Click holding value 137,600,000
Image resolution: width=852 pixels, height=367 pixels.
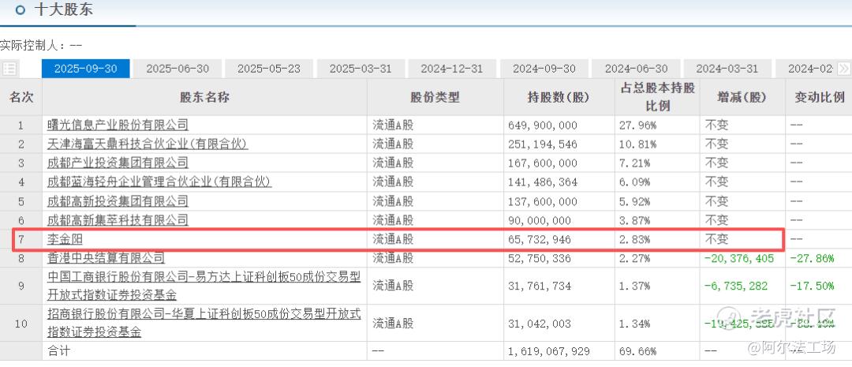[543, 202]
